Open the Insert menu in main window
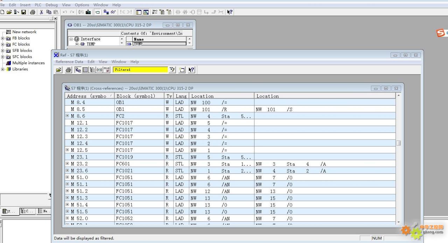The height and width of the screenshot is (243, 448). pos(25,5)
